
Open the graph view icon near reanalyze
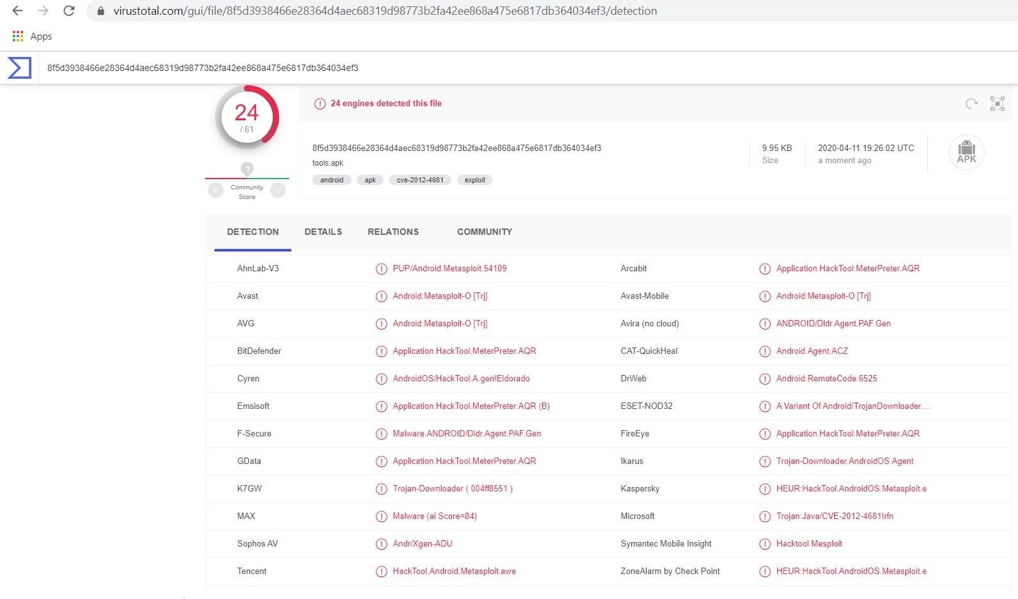[x=998, y=104]
